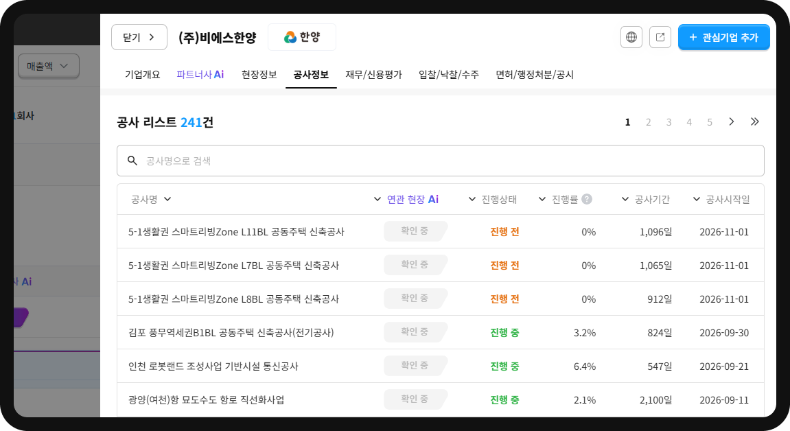Click progress value 3.2%
790x431 pixels.
(585, 333)
